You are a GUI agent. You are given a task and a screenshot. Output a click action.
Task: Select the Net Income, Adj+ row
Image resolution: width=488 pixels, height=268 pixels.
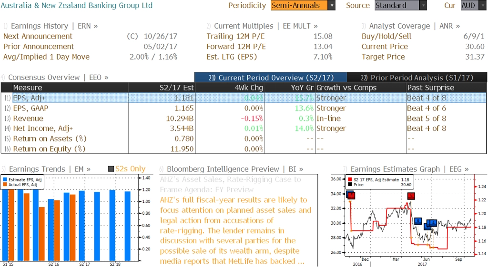[x=244, y=129]
